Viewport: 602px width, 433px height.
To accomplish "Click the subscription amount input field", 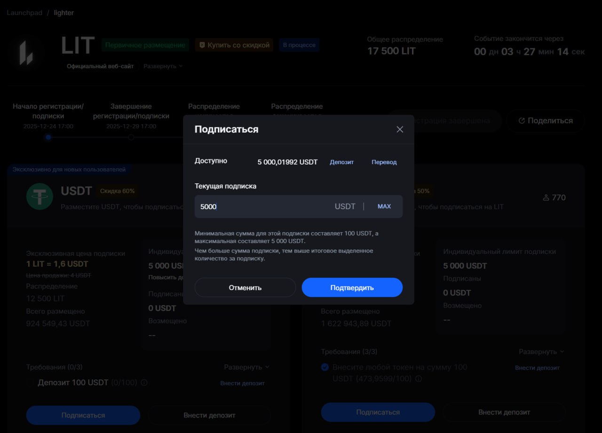I will click(263, 206).
